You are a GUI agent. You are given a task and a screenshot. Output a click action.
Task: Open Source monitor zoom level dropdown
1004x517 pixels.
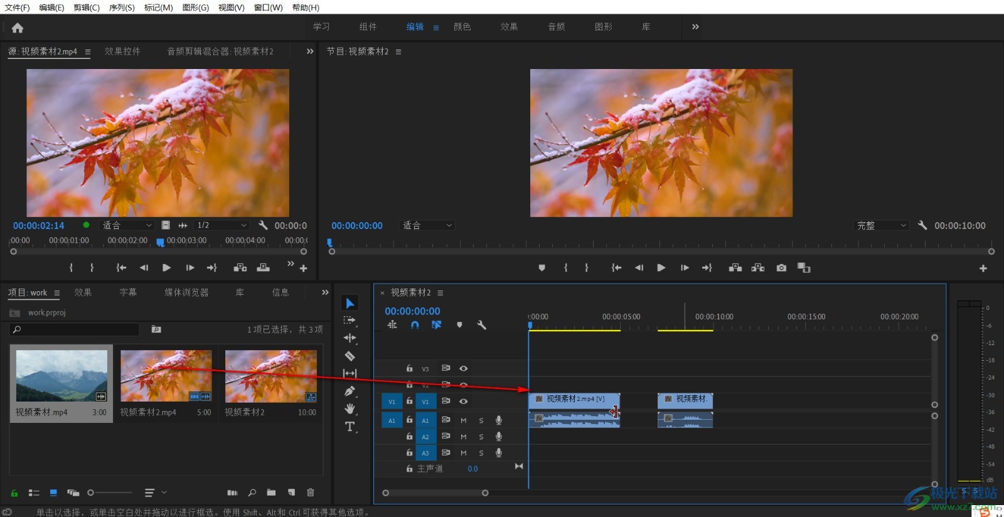coord(127,225)
